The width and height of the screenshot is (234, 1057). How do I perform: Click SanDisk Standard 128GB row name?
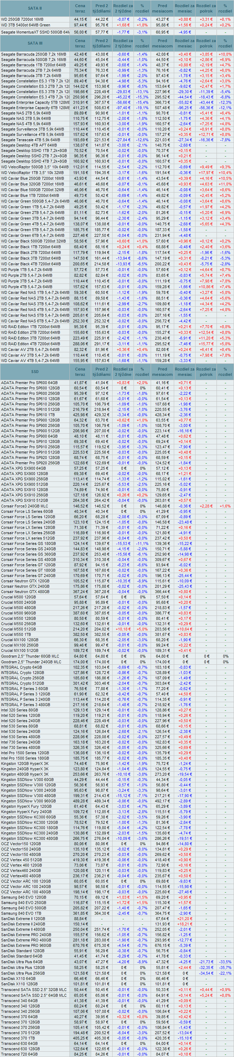(22, 951)
